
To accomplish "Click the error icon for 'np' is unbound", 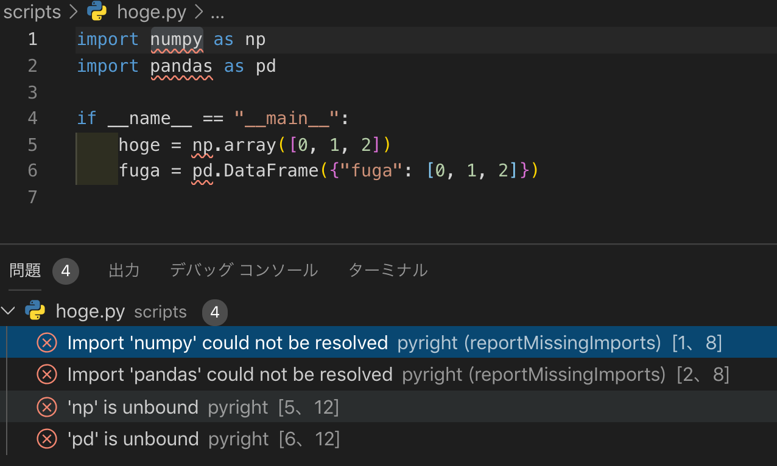I will pos(47,407).
